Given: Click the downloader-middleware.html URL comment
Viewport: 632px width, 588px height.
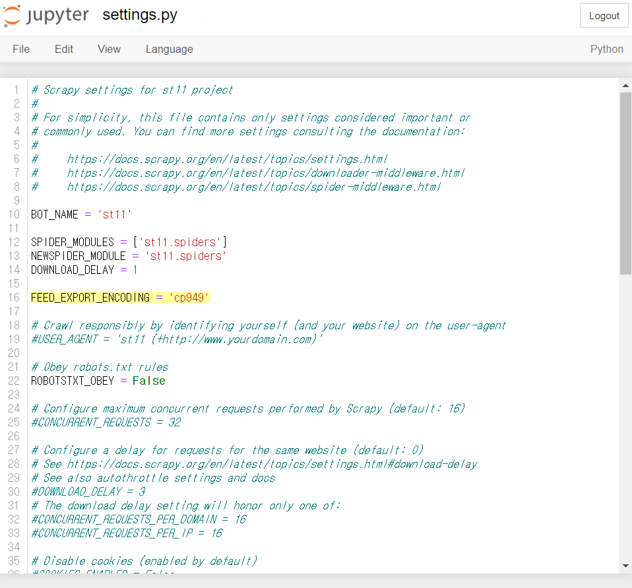Looking at the screenshot, I should point(265,173).
